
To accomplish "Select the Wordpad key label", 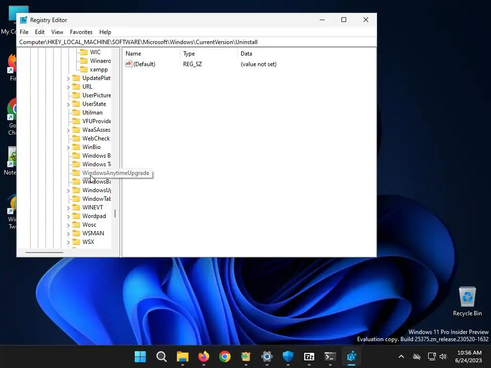I will (x=94, y=216).
